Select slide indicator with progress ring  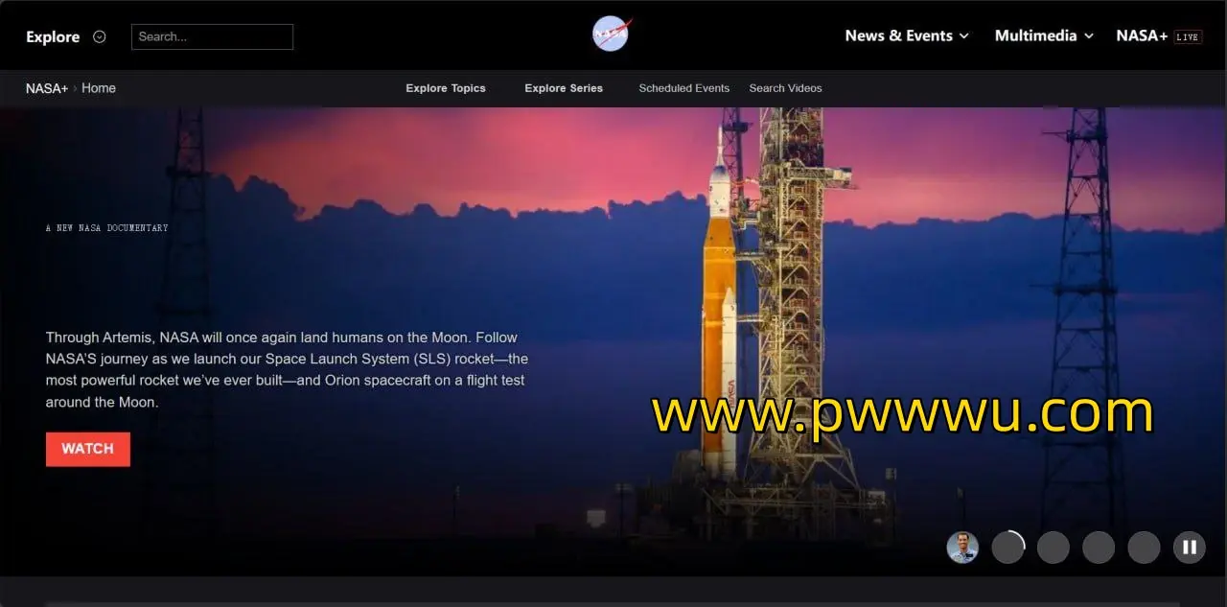pos(1007,548)
